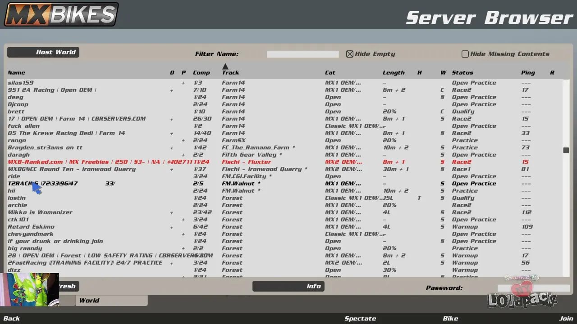Viewport: 577px width, 324px height.
Task: Click the W column header
Action: tap(444, 72)
